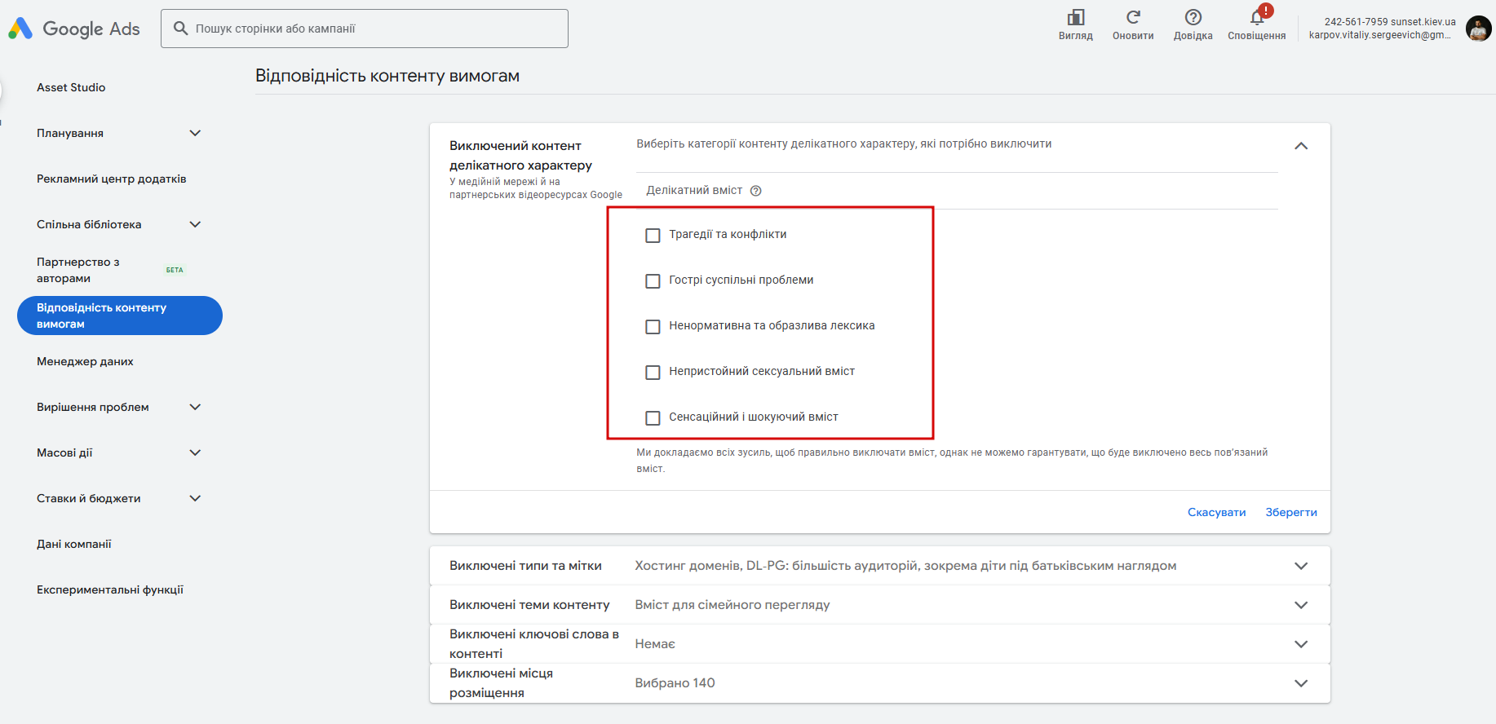Click the search magnifier icon
The width and height of the screenshot is (1496, 724).
180,29
